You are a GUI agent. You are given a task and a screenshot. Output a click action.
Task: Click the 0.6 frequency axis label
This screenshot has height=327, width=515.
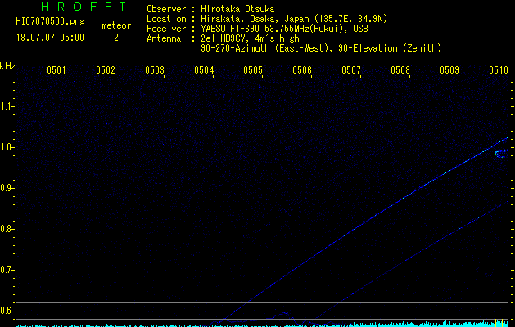tap(7, 311)
